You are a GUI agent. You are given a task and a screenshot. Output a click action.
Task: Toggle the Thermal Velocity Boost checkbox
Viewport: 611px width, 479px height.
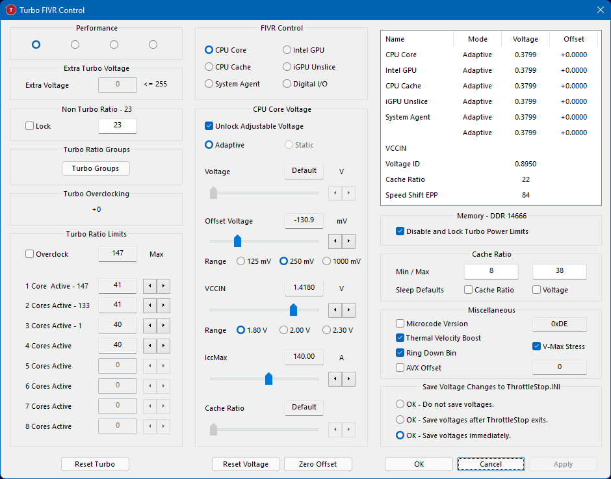pyautogui.click(x=400, y=338)
